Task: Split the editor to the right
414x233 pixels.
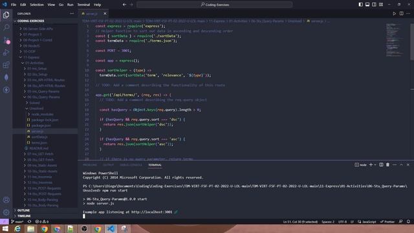Action: point(401,14)
